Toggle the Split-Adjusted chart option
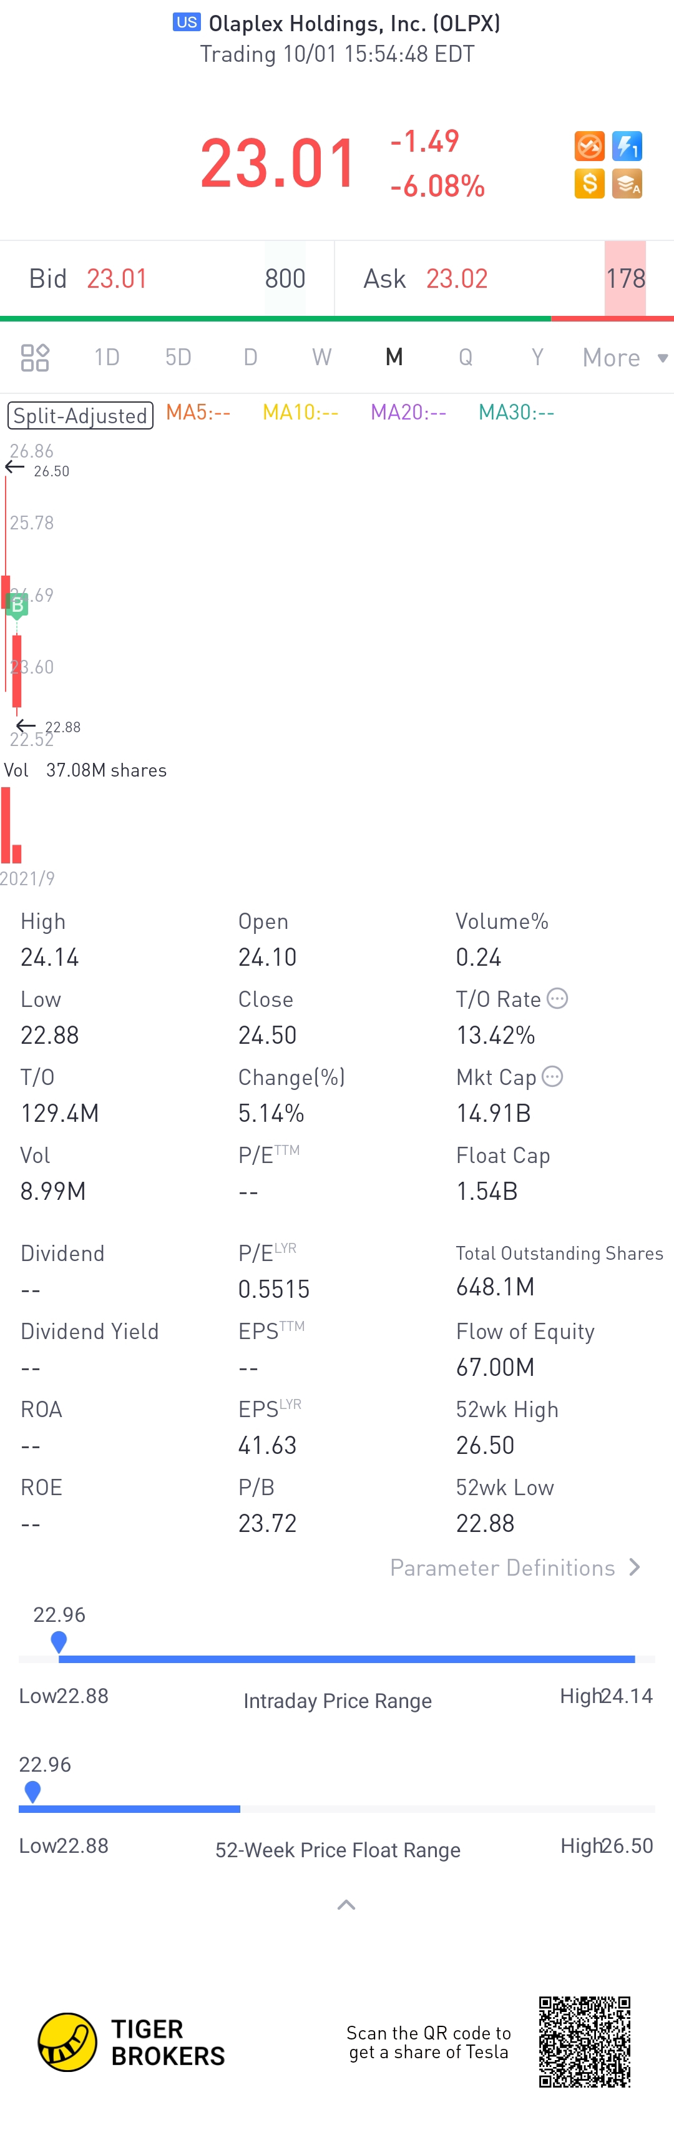Viewport: 674px width, 2150px height. click(x=80, y=415)
